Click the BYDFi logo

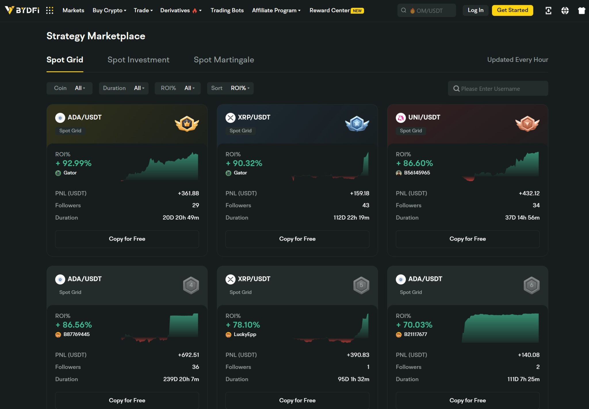tap(22, 10)
